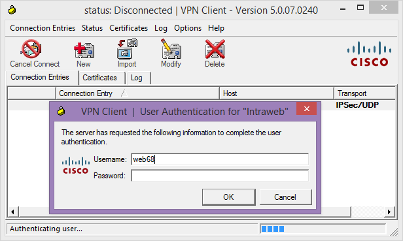Minimize the VPN Client window
The height and width of the screenshot is (241, 403).
[x=343, y=9]
